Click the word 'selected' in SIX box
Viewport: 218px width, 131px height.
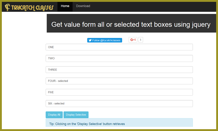pyautogui.click(x=59, y=104)
